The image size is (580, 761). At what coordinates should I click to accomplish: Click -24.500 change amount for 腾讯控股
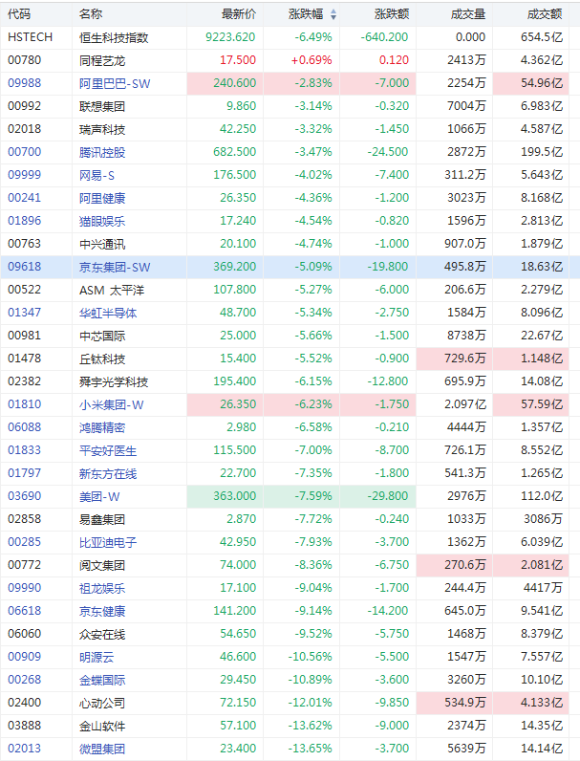click(388, 152)
